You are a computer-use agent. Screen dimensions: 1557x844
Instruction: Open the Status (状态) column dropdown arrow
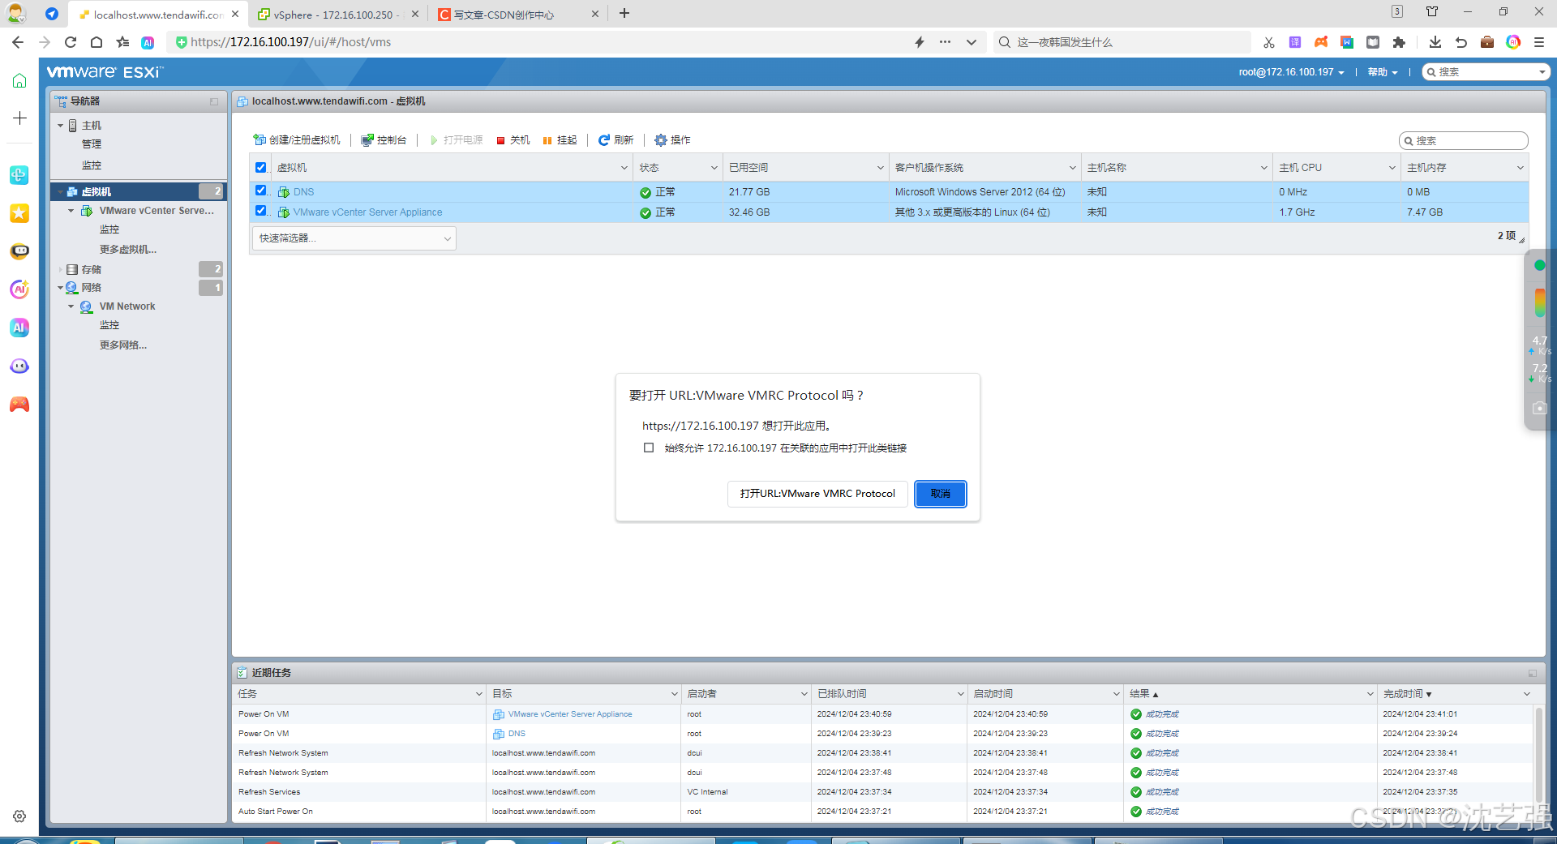(x=714, y=168)
